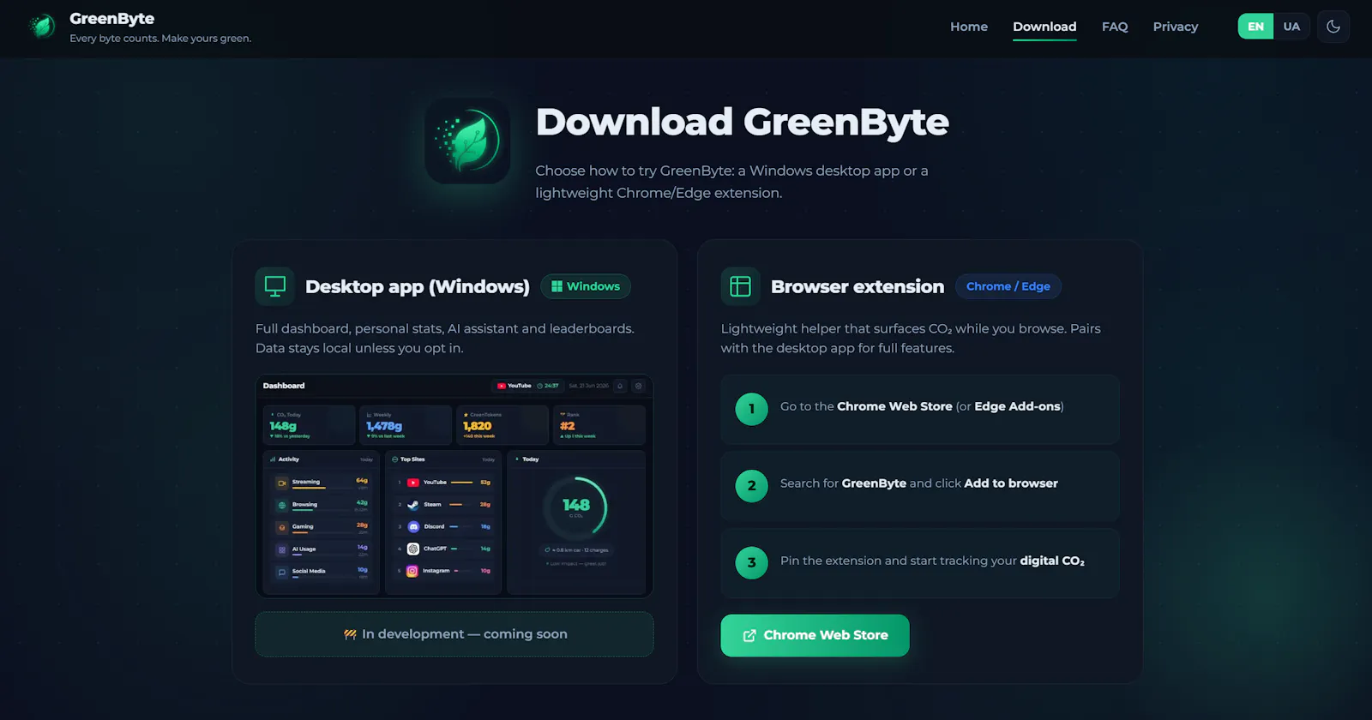Go to the Home page

(x=969, y=27)
